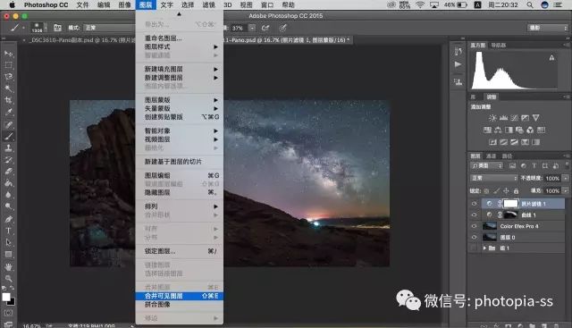
Task: Open the workspace switcher dropdown
Action: coord(548,28)
